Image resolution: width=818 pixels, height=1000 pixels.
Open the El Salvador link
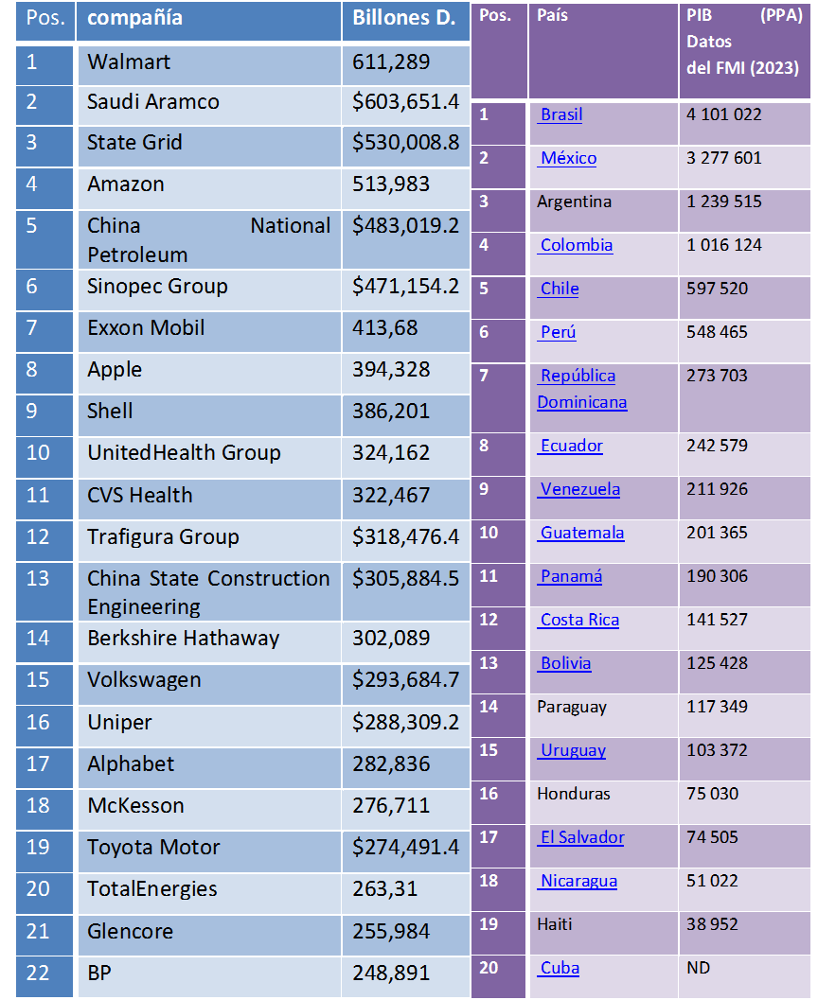(582, 838)
